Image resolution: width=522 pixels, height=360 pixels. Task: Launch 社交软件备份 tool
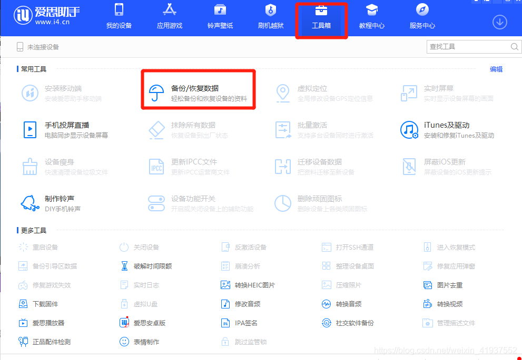pyautogui.click(x=354, y=323)
